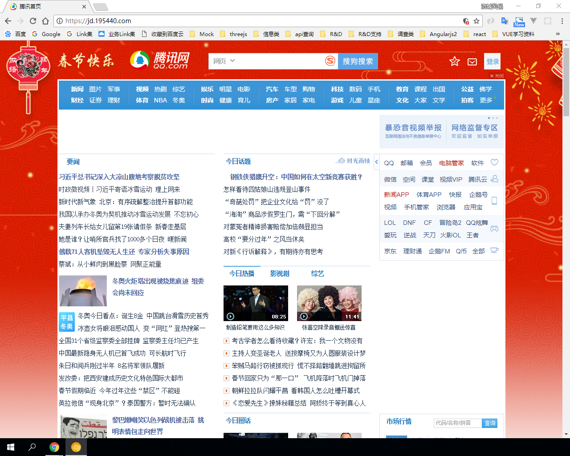Open the 网络监督专区 banner
The image size is (570, 456).
475,131
